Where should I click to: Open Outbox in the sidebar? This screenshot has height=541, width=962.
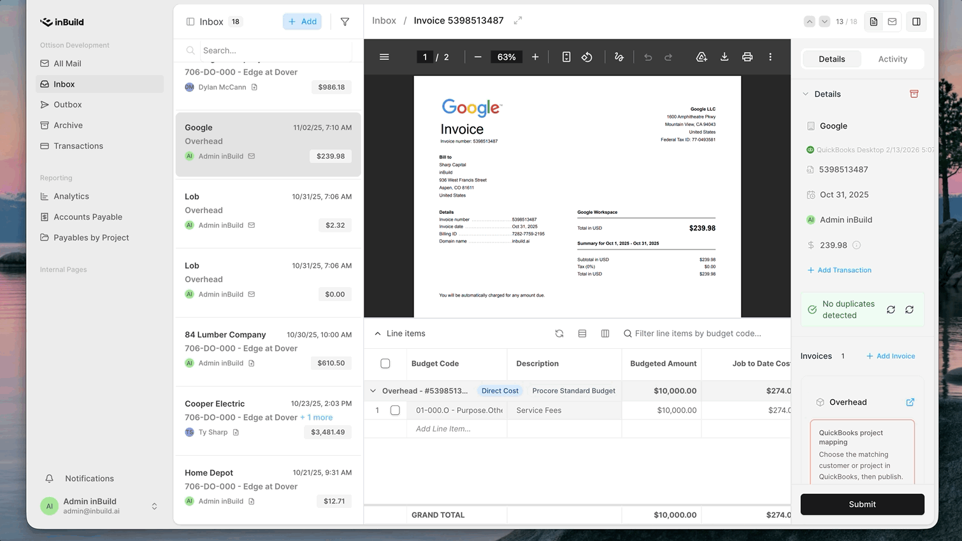100,104
